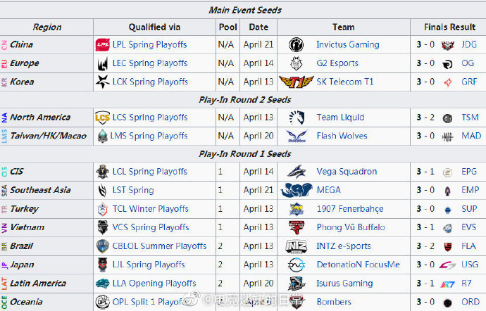Open the CBLOL Summer Playoffs link

tap(159, 246)
